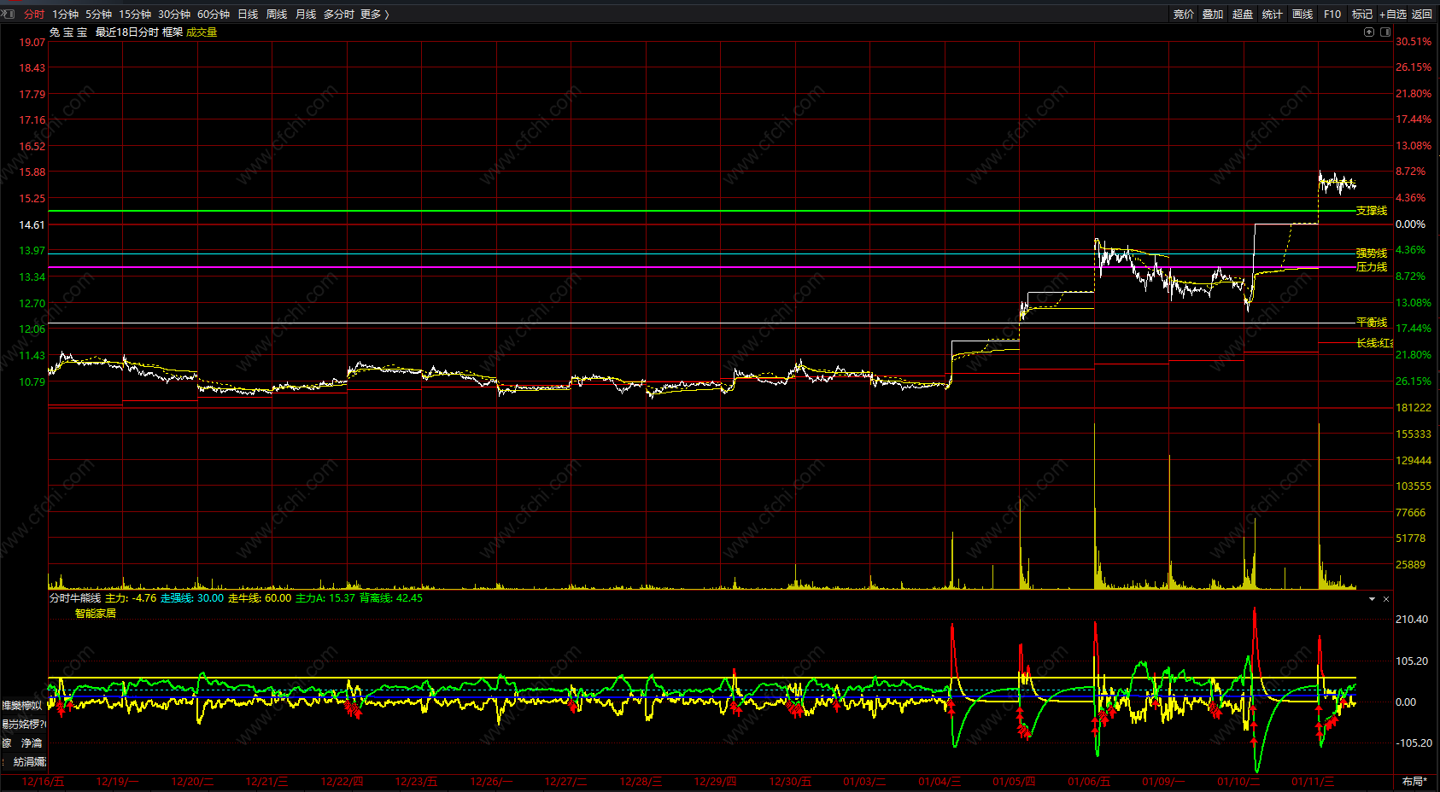The height and width of the screenshot is (792, 1440).
Task: Add stock via +自选 button
Action: pyautogui.click(x=1392, y=15)
